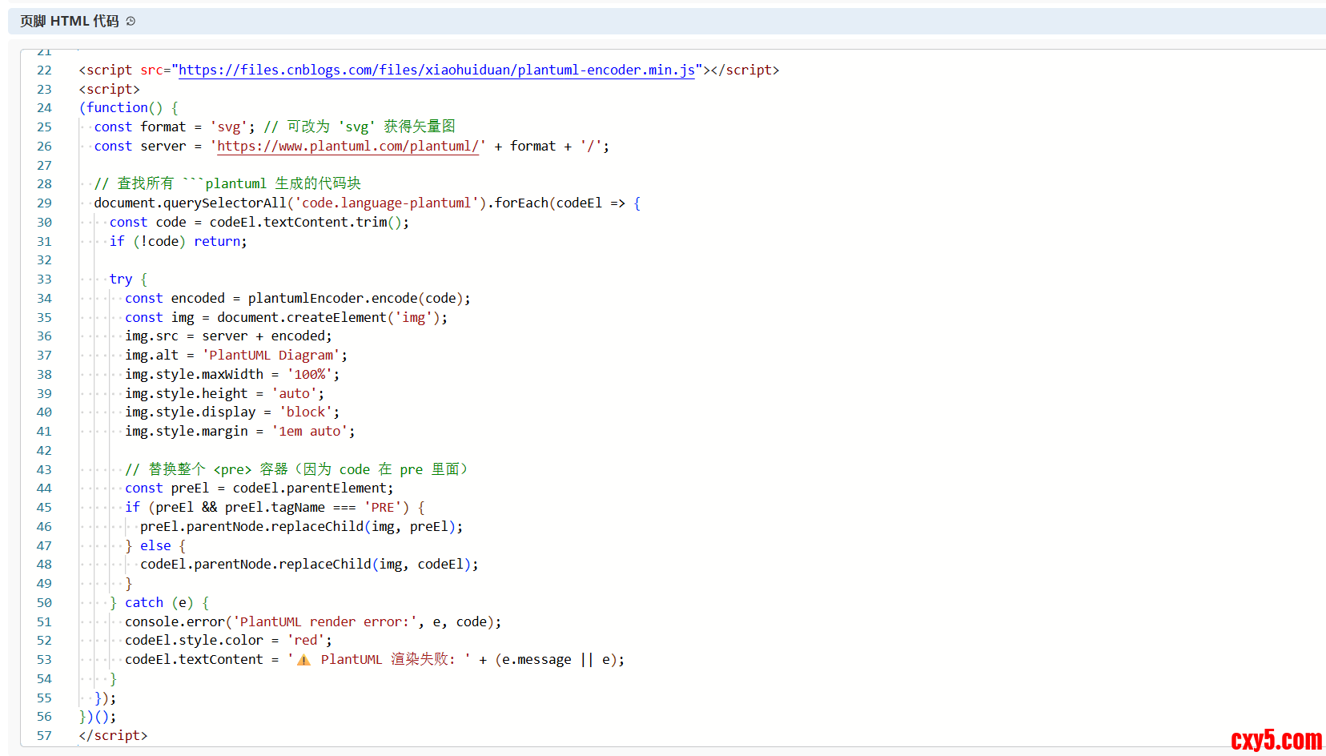Click the closing </script> tag on line 57
Image resolution: width=1326 pixels, height=756 pixels.
pos(113,736)
